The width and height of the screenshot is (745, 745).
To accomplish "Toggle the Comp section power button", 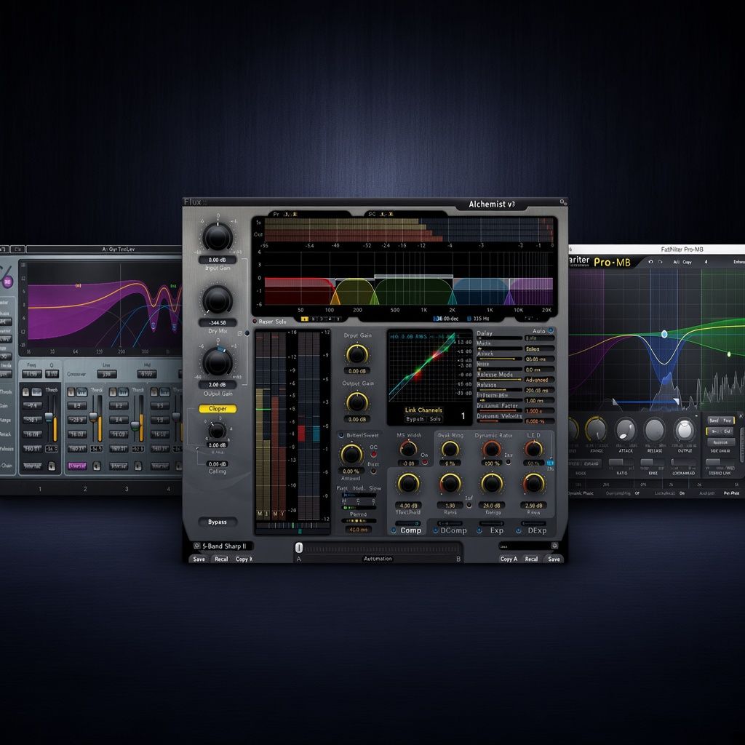I will (x=394, y=530).
